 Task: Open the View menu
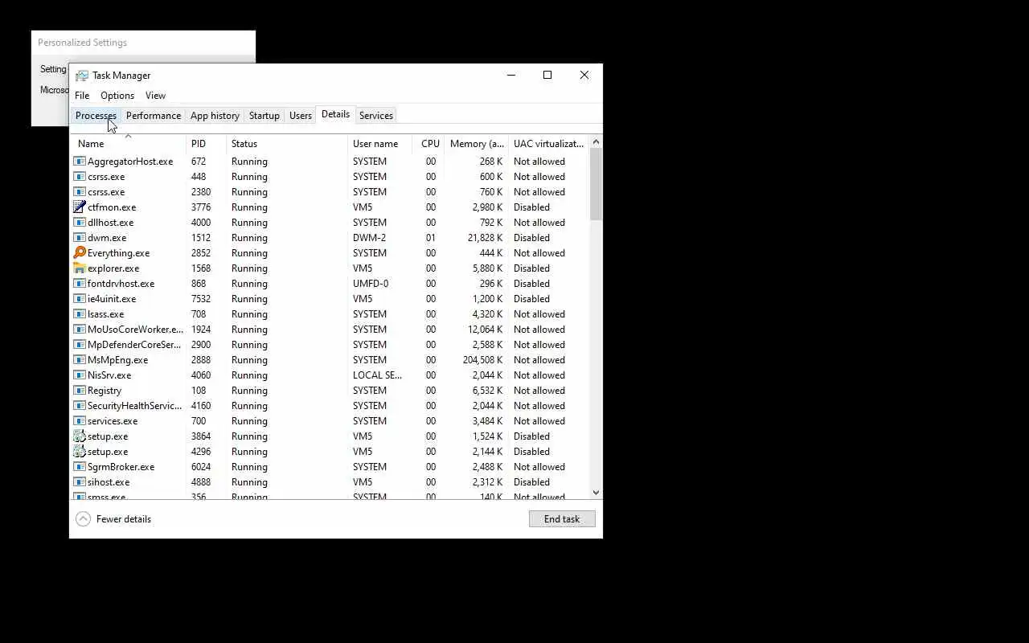click(155, 96)
